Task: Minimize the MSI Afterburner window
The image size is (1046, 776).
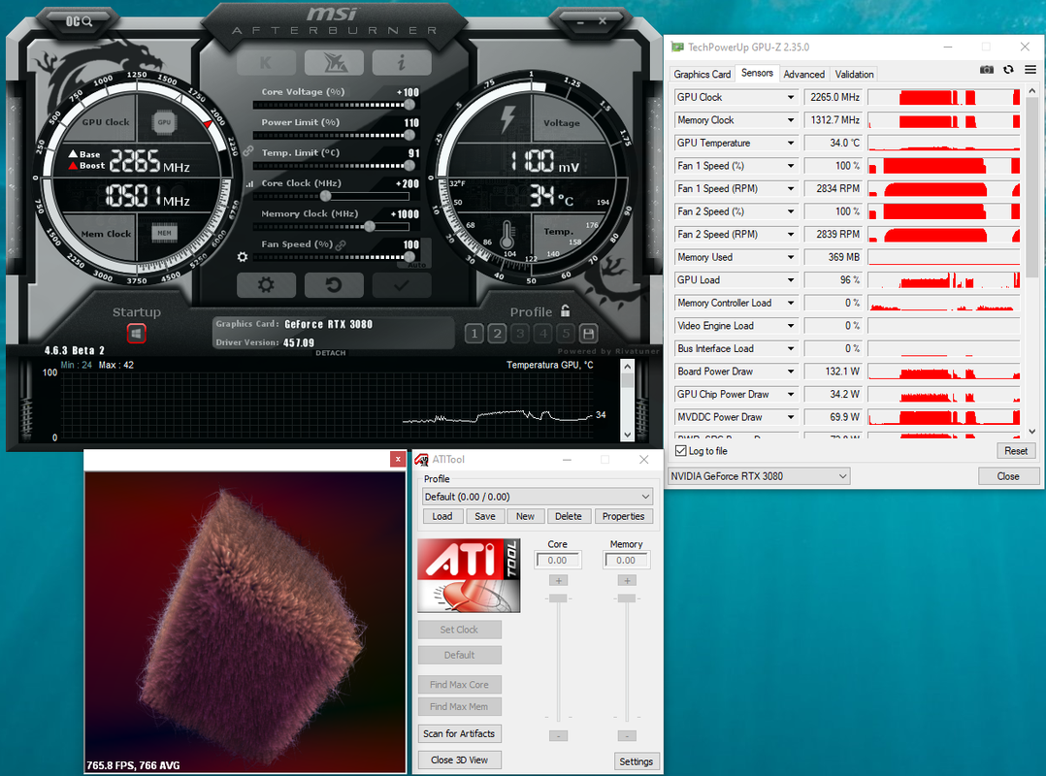Action: [580, 22]
